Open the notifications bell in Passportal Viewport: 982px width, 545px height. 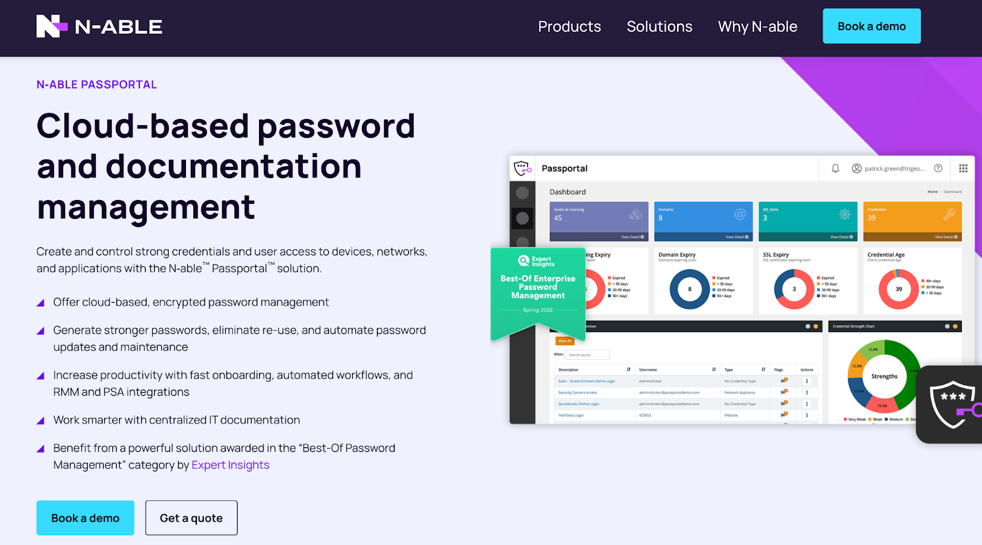pyautogui.click(x=835, y=168)
